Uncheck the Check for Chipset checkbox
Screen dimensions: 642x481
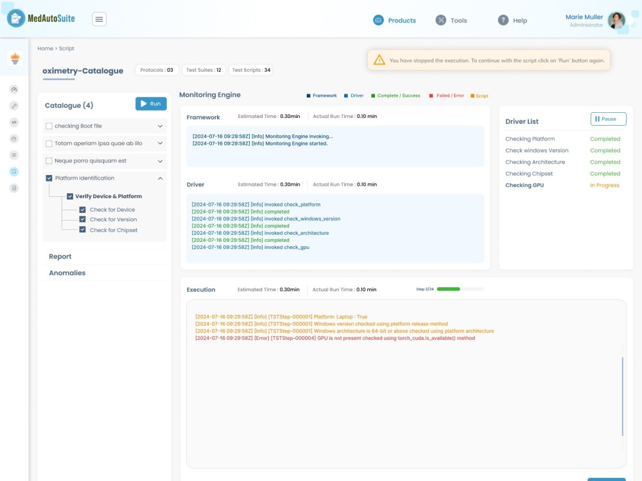click(x=82, y=230)
